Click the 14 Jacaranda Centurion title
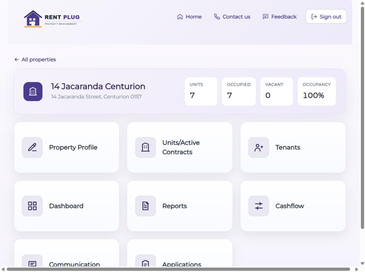 [x=98, y=86]
